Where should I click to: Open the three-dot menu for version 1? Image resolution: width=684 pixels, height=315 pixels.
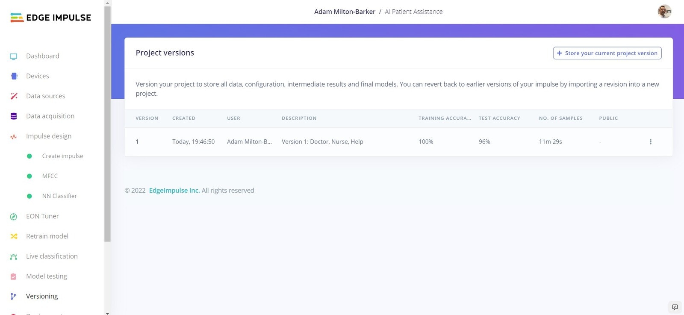pos(651,142)
